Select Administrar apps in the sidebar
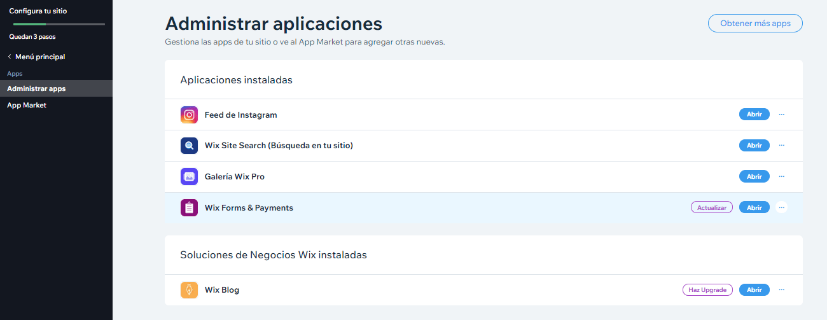Image resolution: width=827 pixels, height=320 pixels. [x=36, y=88]
